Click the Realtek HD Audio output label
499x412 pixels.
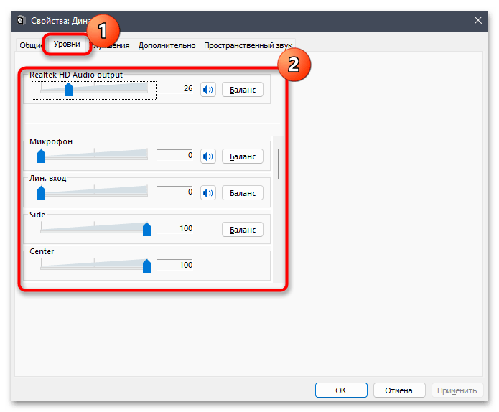click(75, 75)
